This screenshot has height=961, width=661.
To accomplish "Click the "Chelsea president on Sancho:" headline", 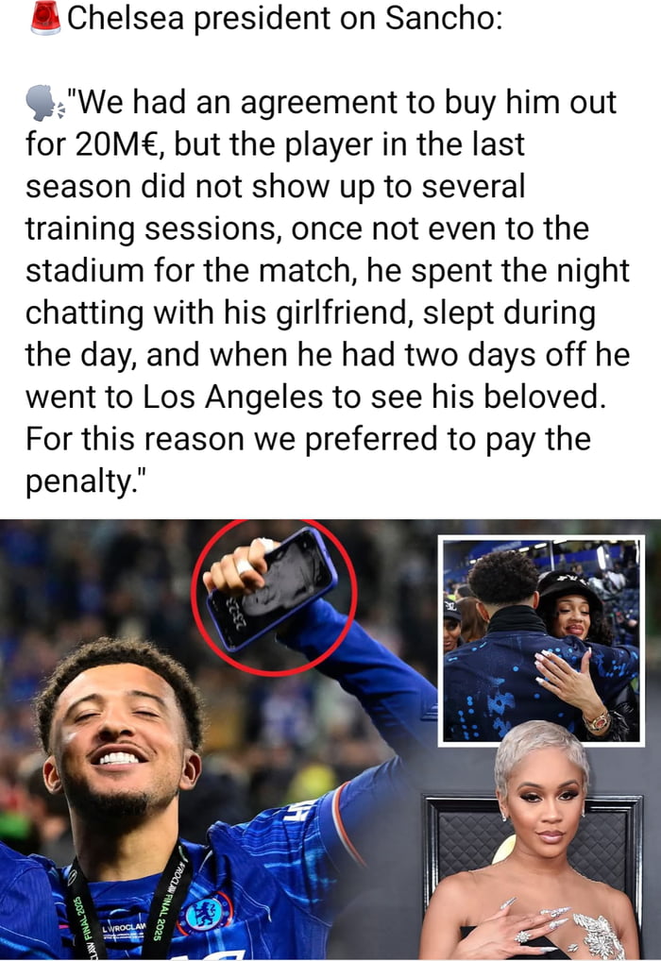I will click(x=284, y=18).
